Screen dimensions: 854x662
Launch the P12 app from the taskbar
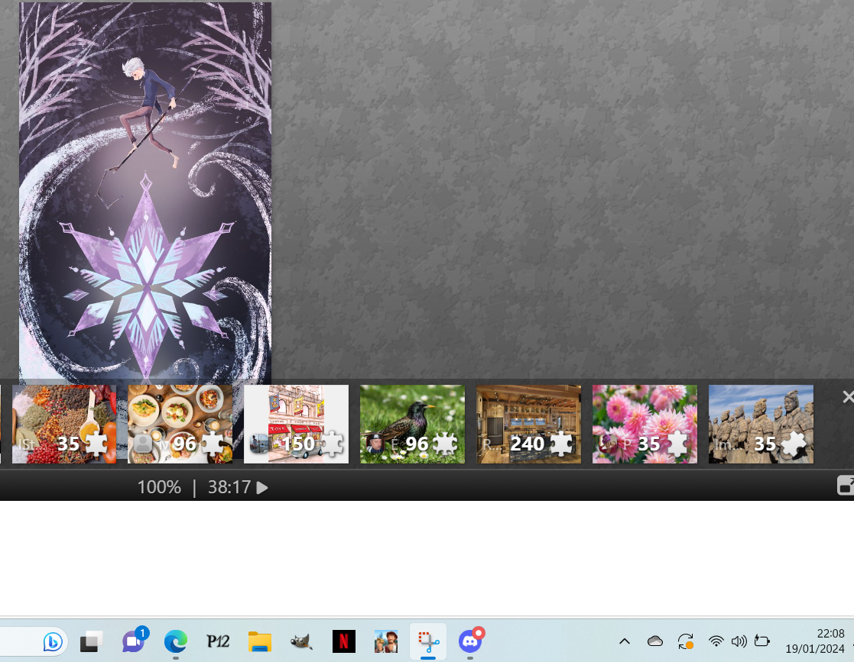tap(218, 642)
